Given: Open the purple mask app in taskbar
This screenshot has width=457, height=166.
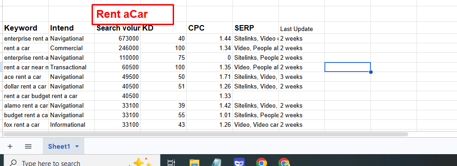Looking at the screenshot, I should tap(239, 162).
